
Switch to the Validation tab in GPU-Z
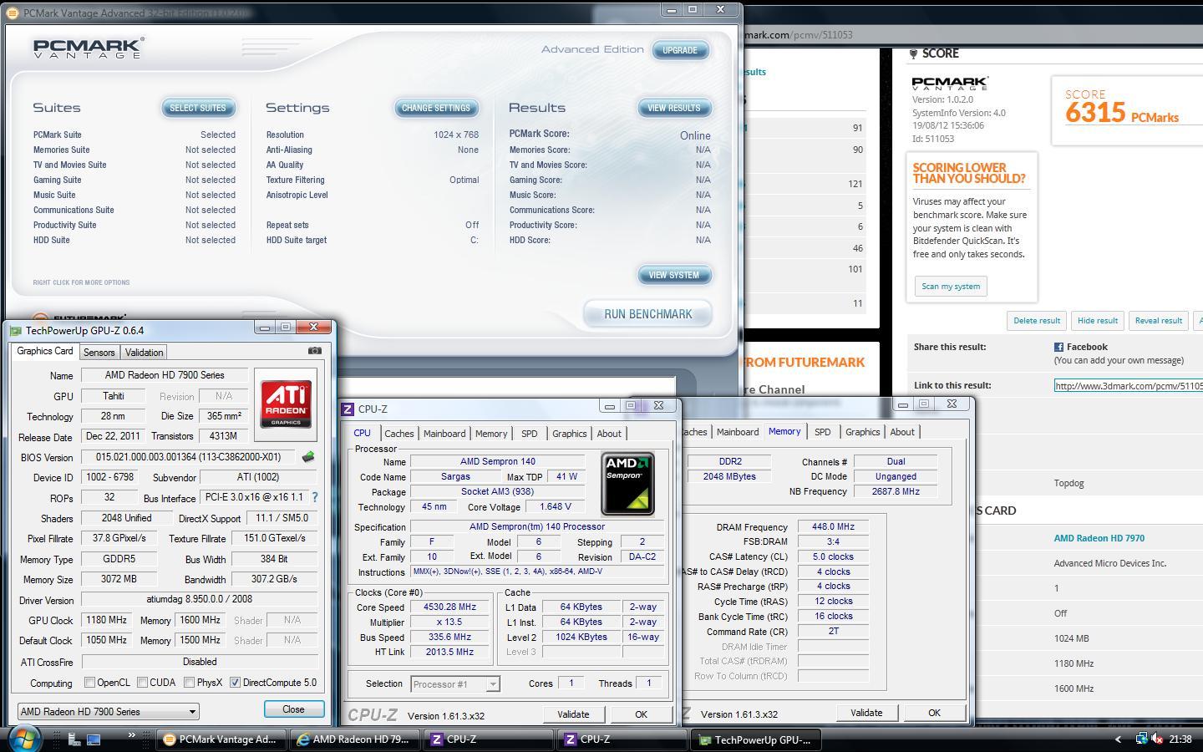click(144, 353)
